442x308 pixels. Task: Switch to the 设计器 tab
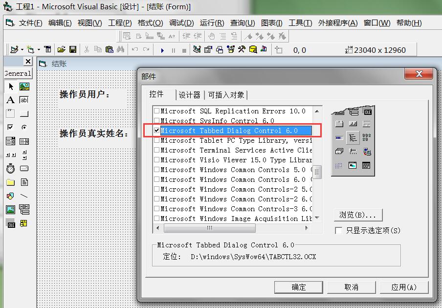point(189,95)
